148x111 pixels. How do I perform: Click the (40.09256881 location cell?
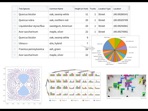pyautogui.click(x=120, y=26)
